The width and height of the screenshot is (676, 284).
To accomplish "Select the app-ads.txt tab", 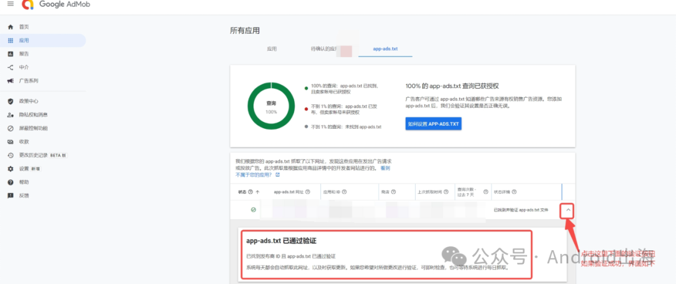I will click(386, 49).
